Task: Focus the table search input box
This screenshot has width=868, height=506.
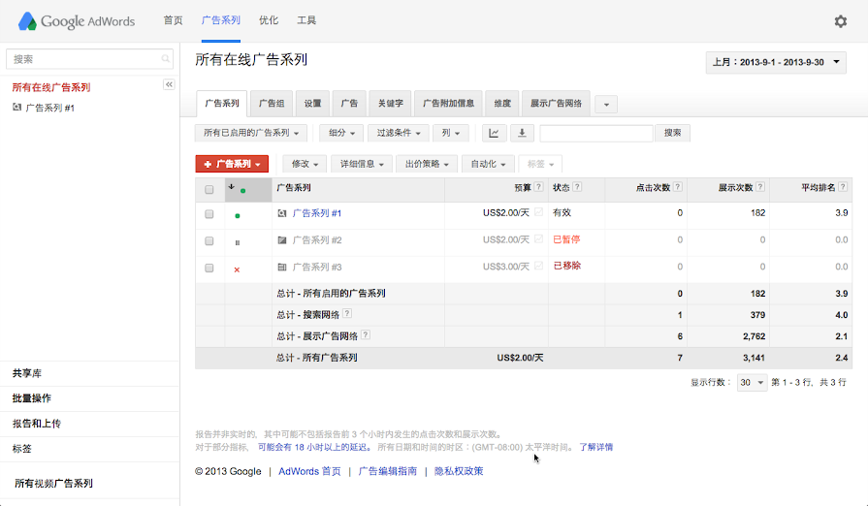Action: click(x=596, y=133)
